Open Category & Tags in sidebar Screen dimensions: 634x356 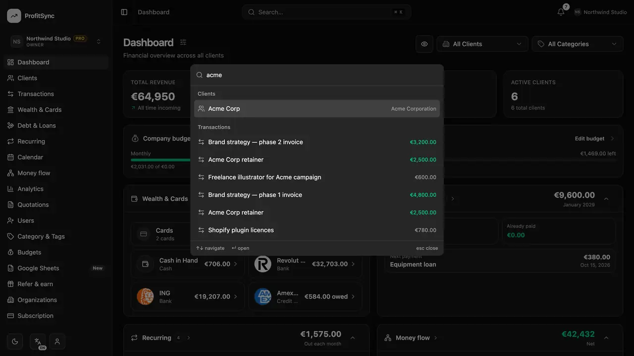tap(56, 236)
